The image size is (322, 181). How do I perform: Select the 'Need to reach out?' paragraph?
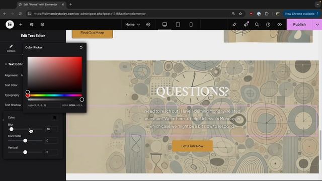[192, 119]
